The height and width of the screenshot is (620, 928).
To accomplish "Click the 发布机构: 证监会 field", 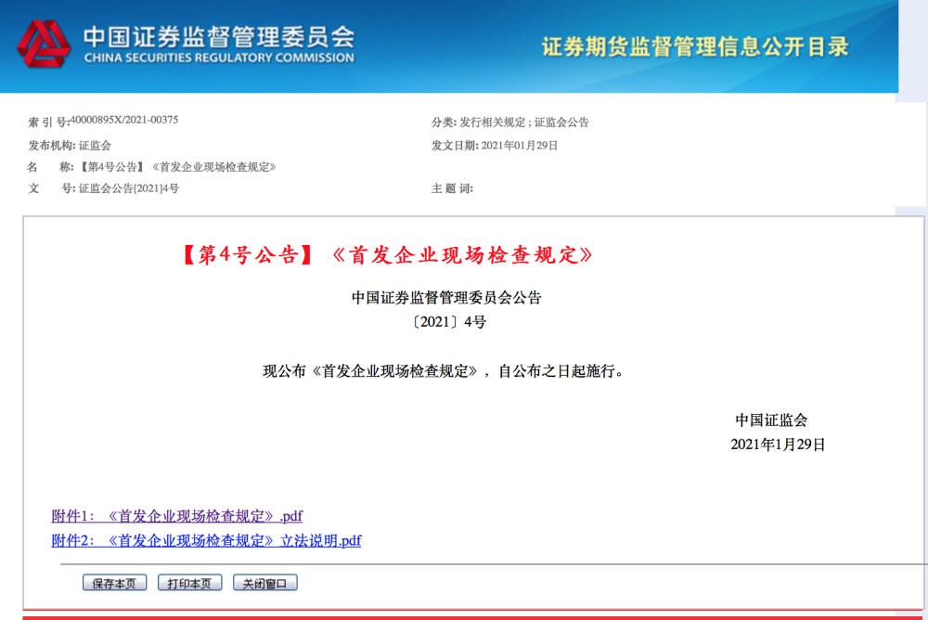I will (x=70, y=145).
